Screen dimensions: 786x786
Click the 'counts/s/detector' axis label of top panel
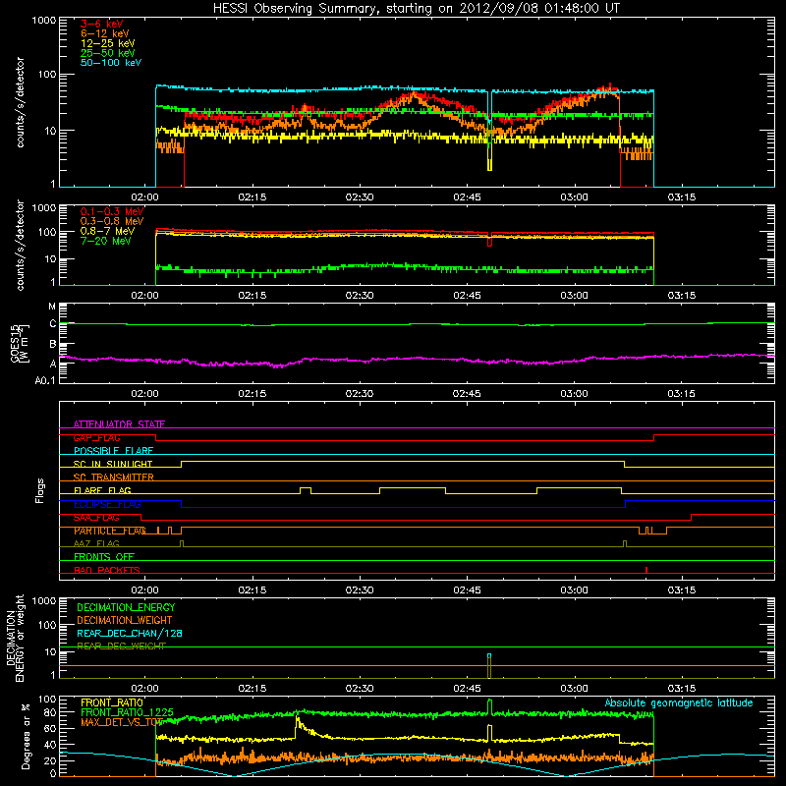(20, 102)
